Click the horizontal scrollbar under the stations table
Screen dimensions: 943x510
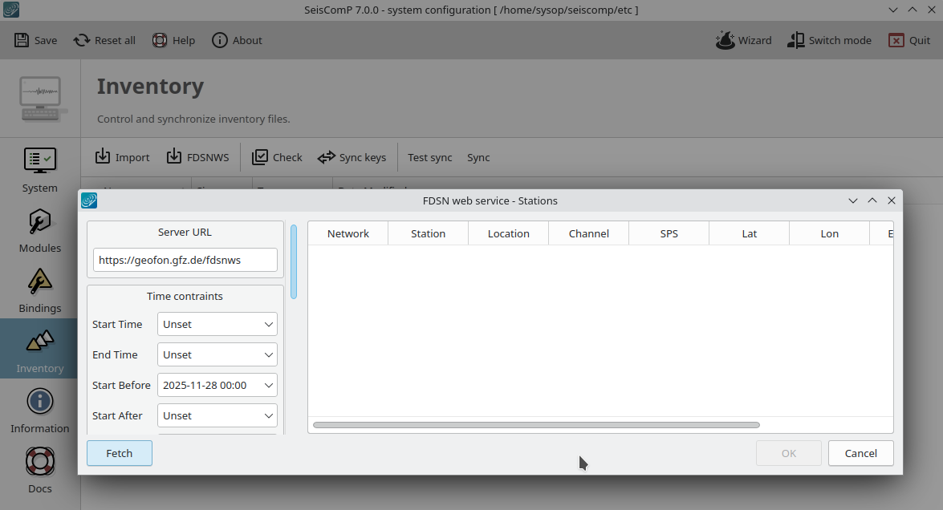pos(535,425)
